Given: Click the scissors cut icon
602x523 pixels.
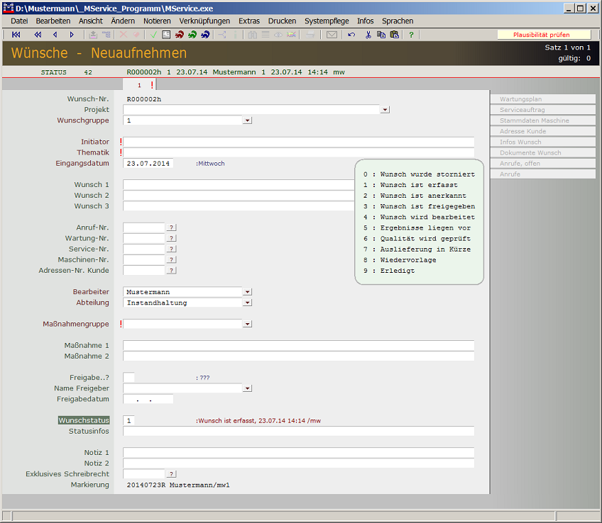Looking at the screenshot, I should coord(368,35).
